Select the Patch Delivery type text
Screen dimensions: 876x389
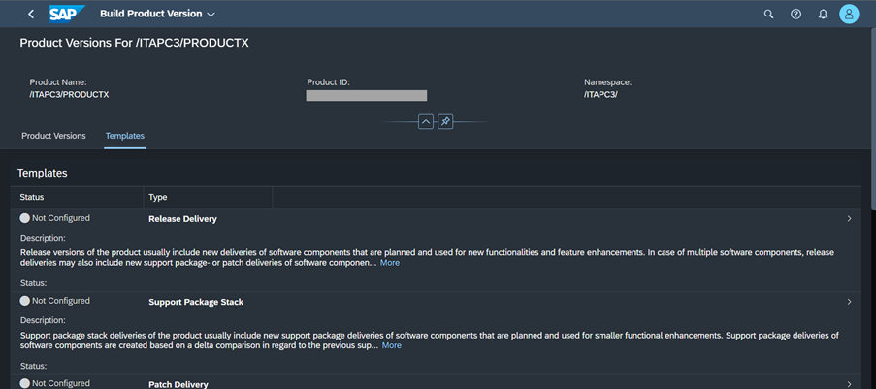click(178, 384)
